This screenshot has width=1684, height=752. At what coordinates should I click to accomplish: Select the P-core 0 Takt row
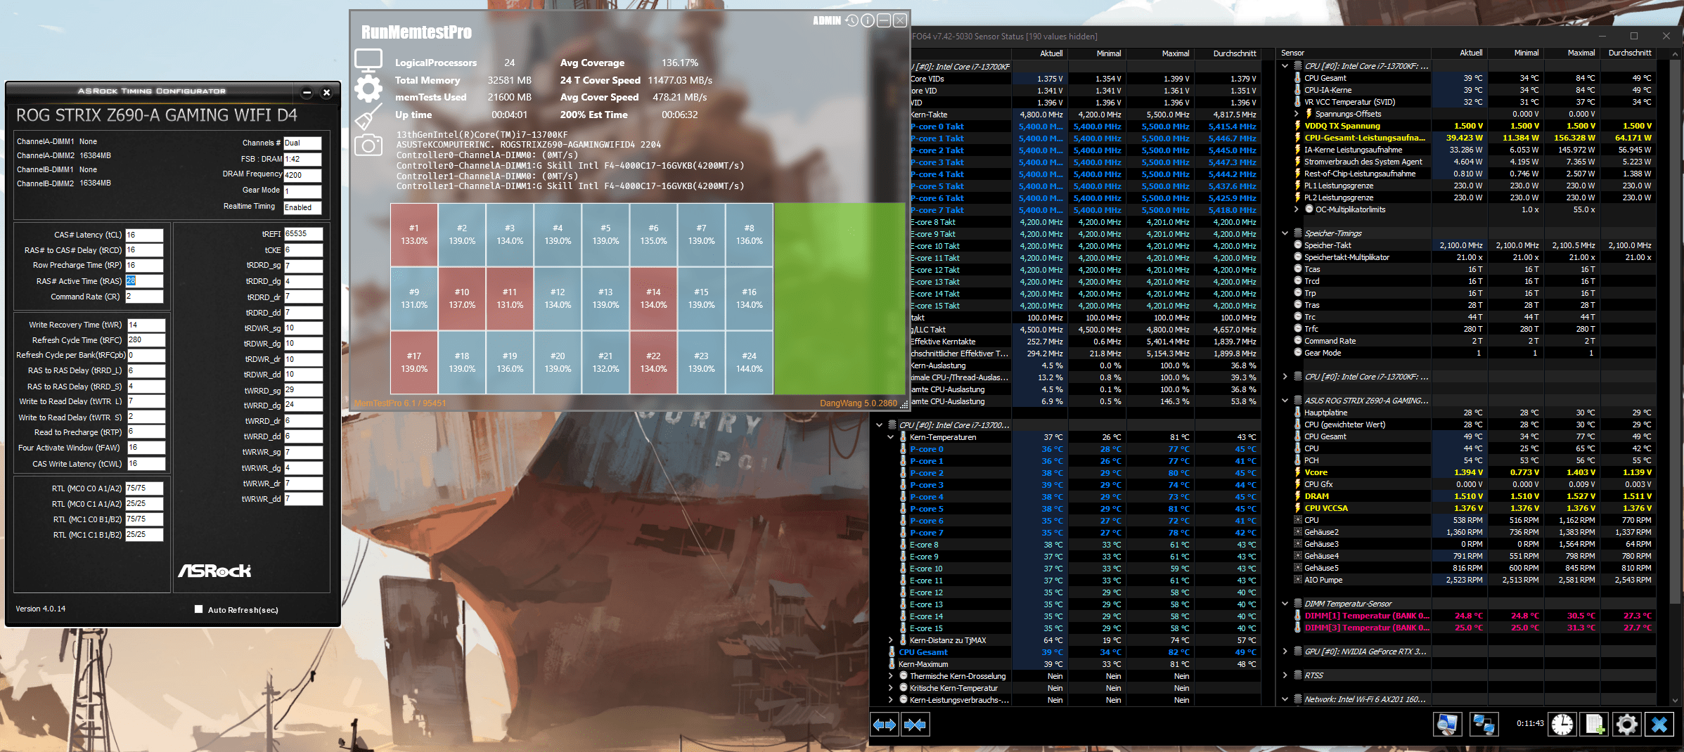pos(1084,127)
